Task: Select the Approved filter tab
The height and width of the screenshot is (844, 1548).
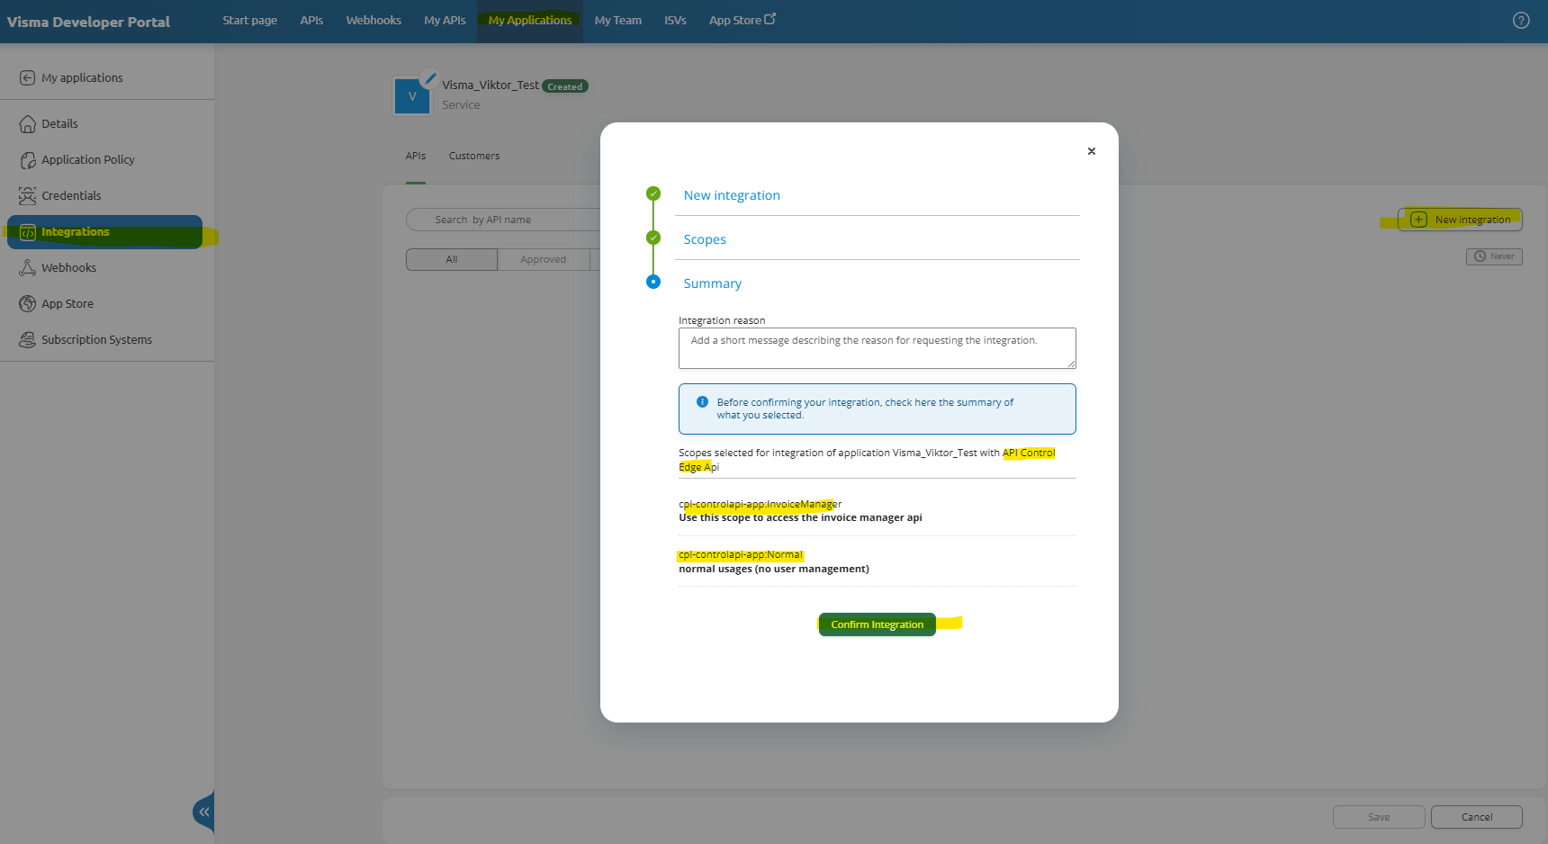Action: click(x=544, y=260)
